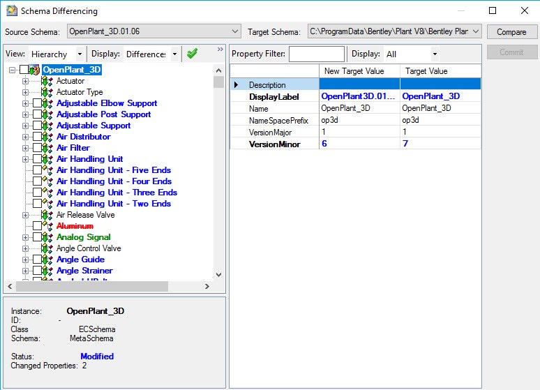Open the property Display All dropdown
Screen dimensions: 540x390
435,54
